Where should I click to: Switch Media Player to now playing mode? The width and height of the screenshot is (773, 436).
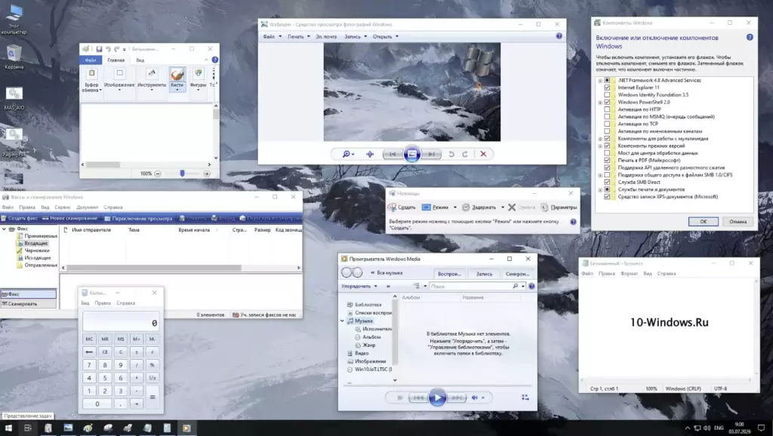[x=525, y=398]
